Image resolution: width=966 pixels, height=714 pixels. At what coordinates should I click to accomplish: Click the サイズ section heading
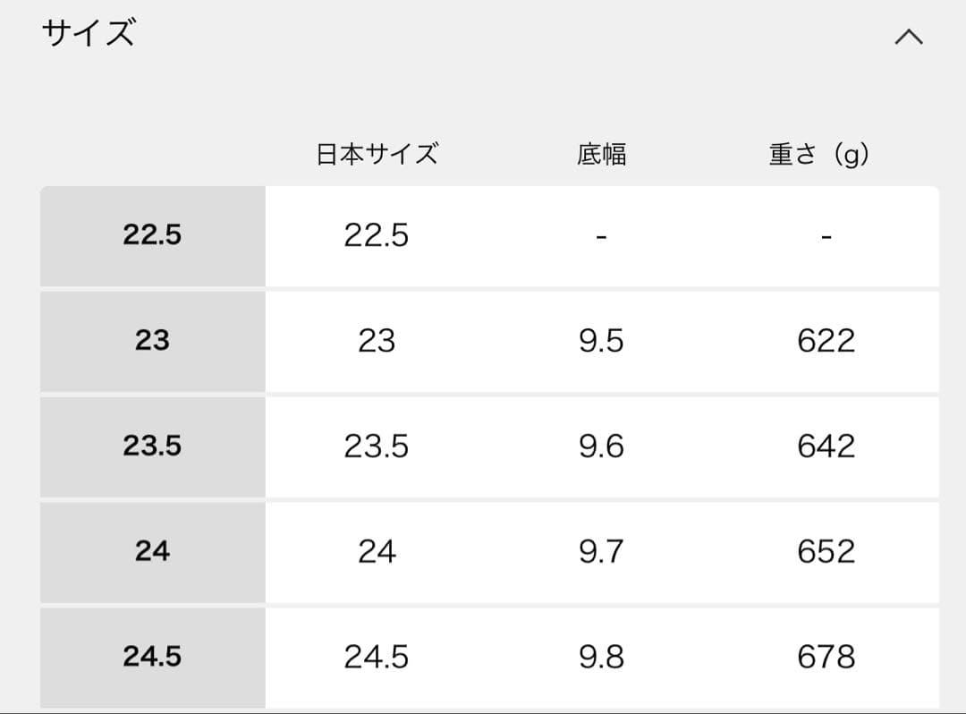pos(89,34)
